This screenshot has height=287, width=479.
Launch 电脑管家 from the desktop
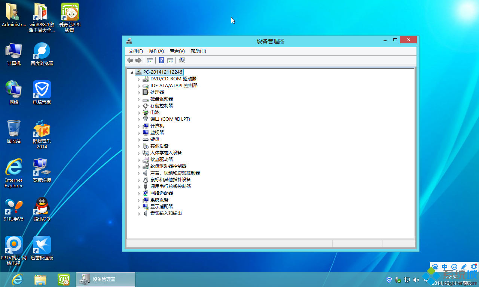(x=42, y=93)
